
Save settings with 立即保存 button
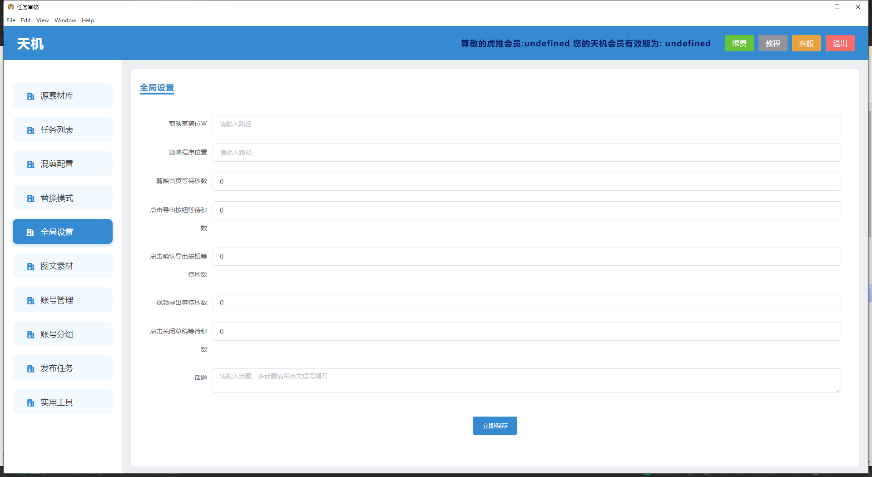(495, 426)
